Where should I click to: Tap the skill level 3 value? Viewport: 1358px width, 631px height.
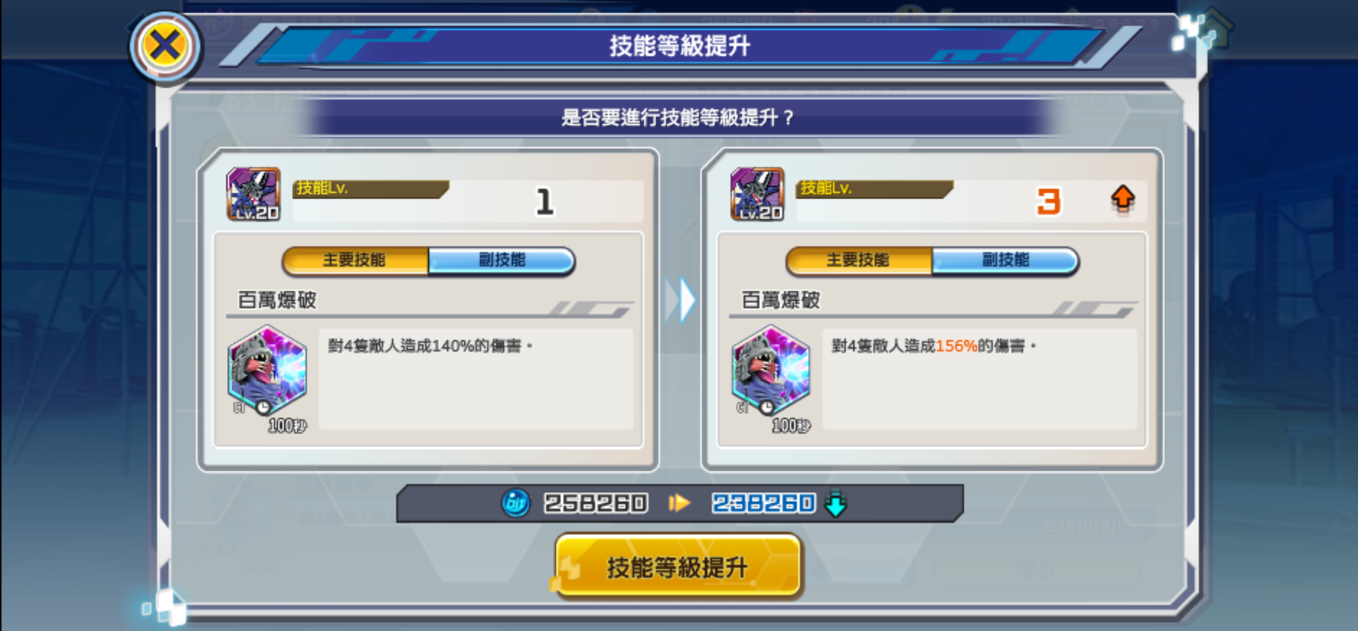(1048, 202)
